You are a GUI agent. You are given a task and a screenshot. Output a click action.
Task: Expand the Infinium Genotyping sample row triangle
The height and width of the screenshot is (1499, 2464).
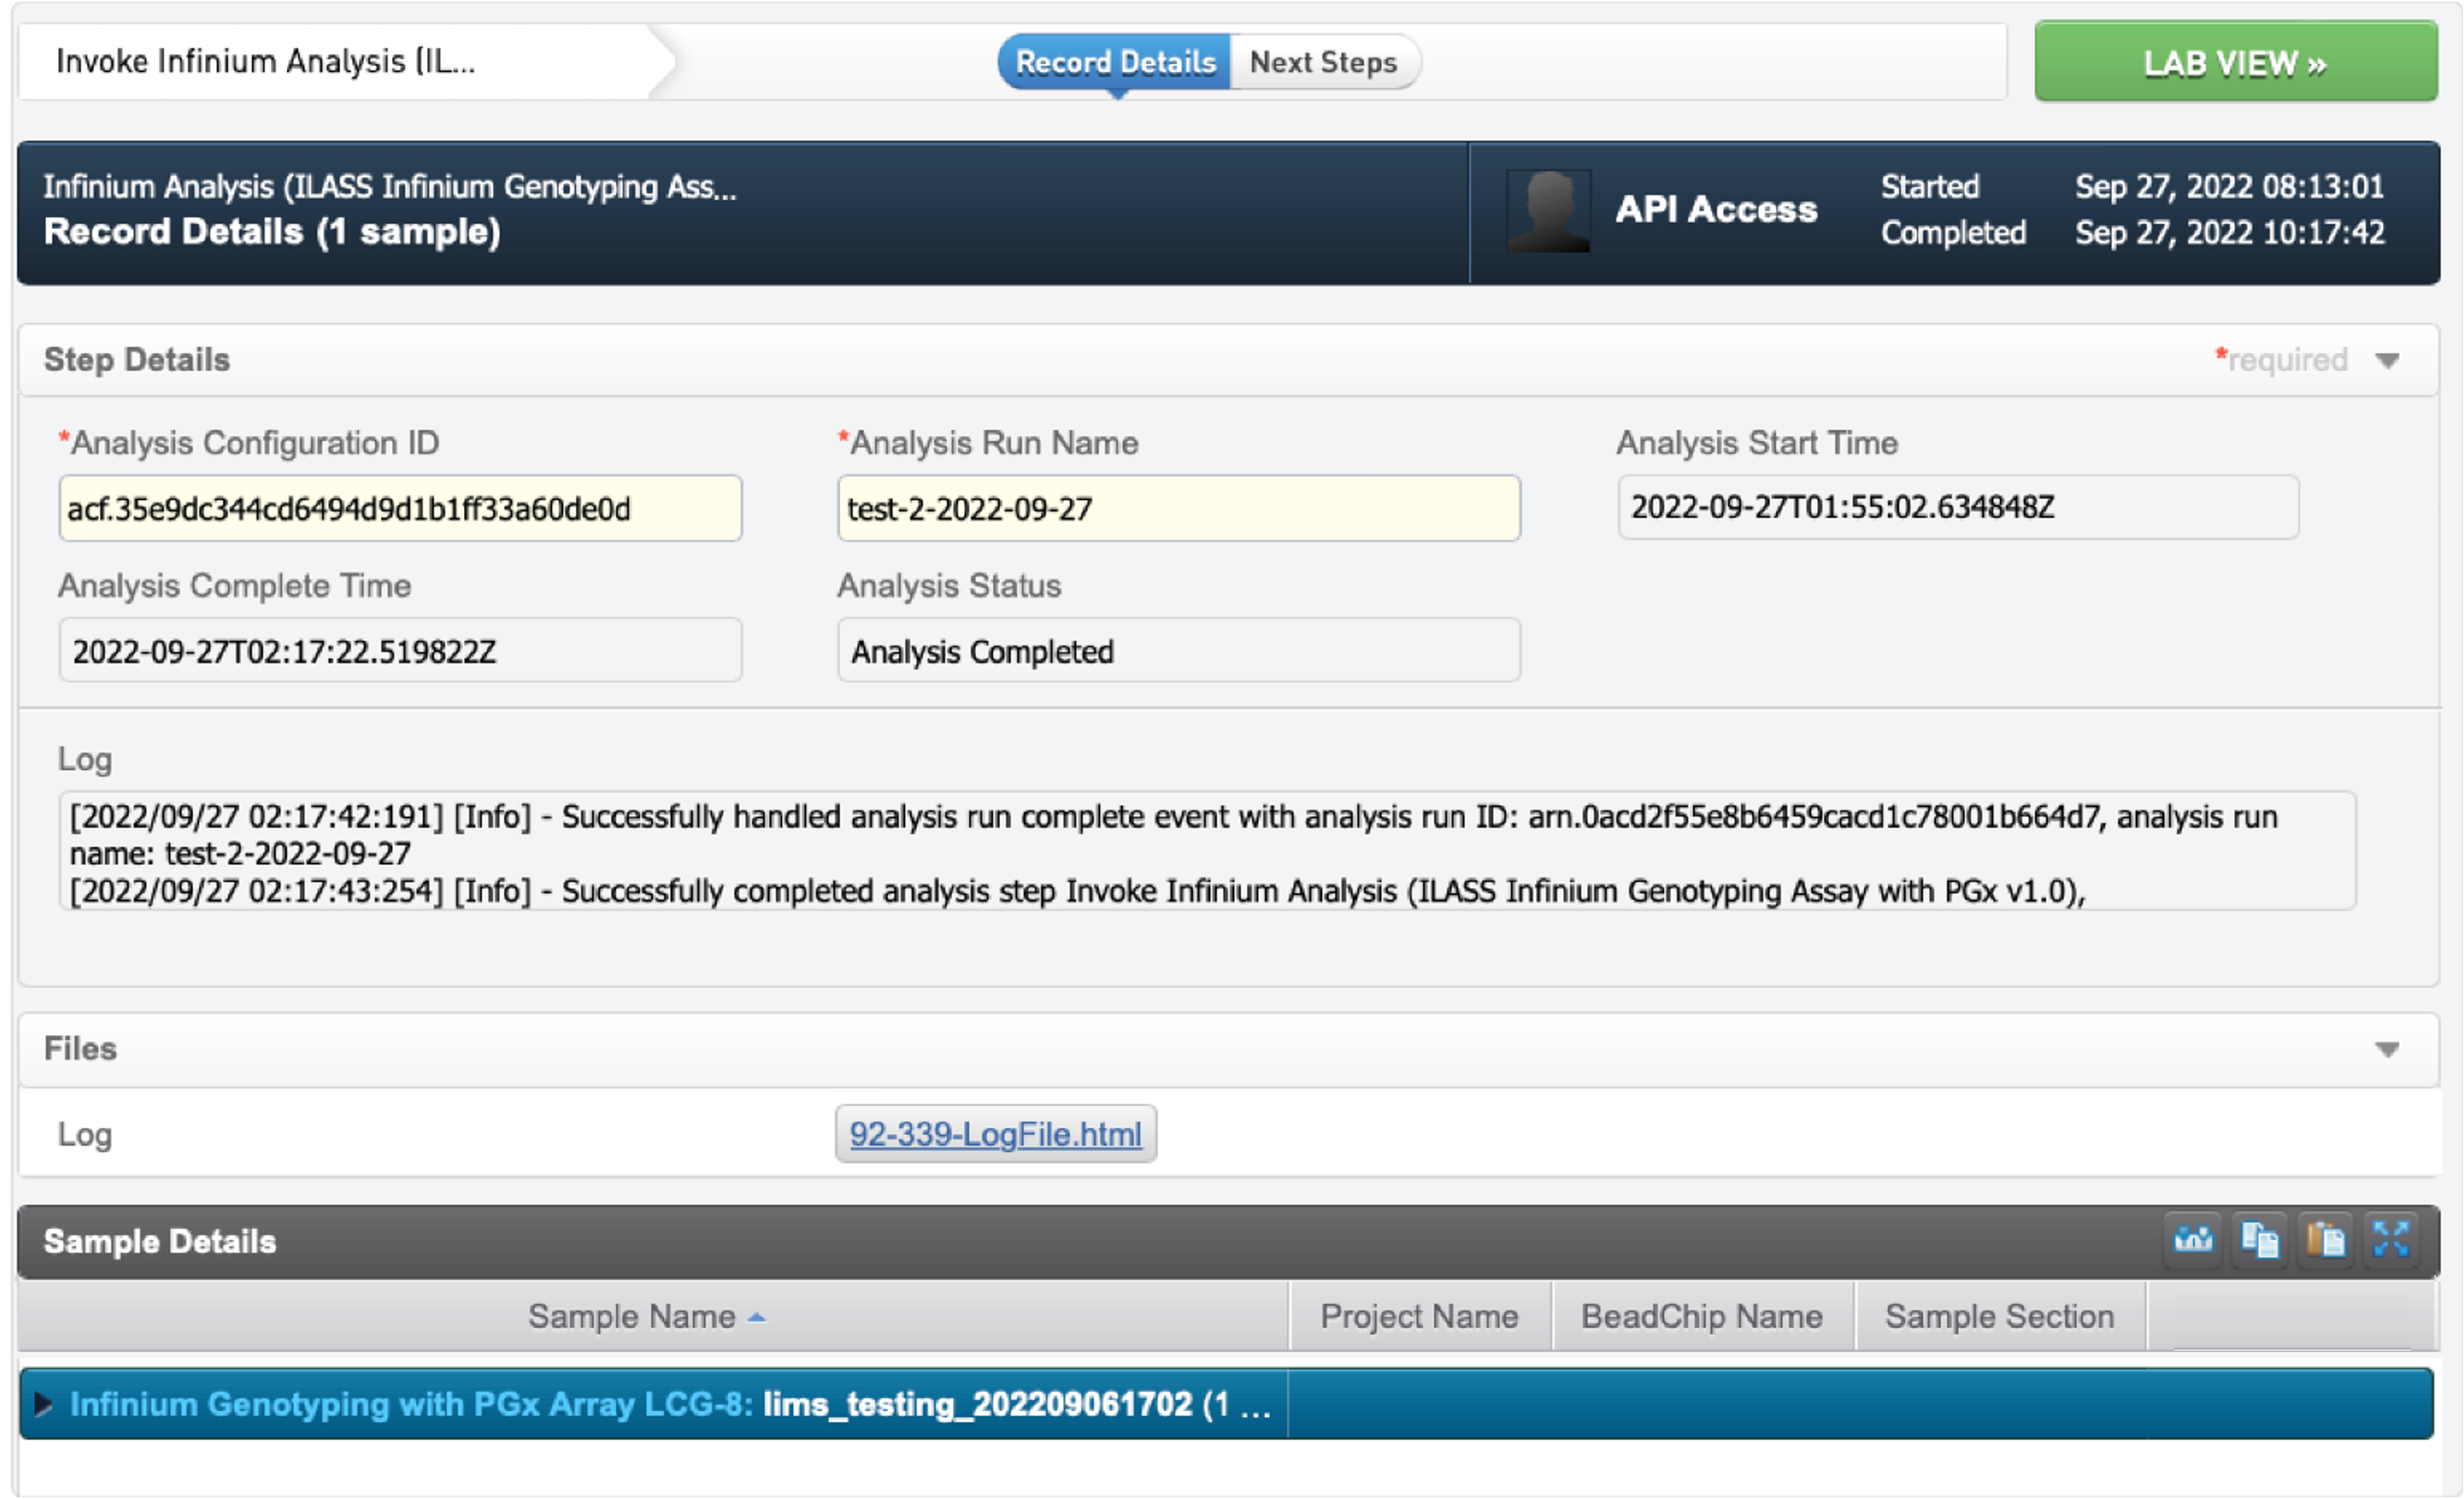(x=43, y=1404)
